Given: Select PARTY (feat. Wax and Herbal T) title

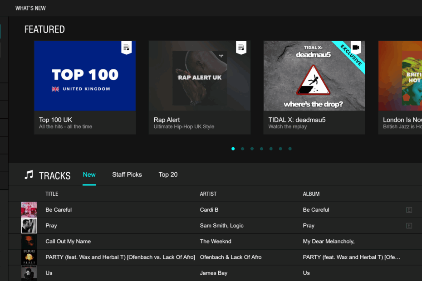Looking at the screenshot, I should click(x=120, y=257).
